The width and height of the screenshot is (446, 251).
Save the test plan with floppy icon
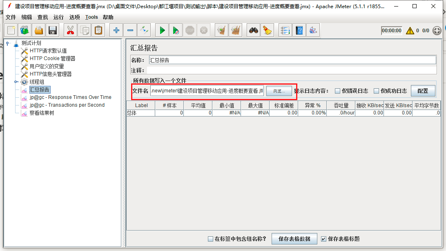[x=53, y=30]
